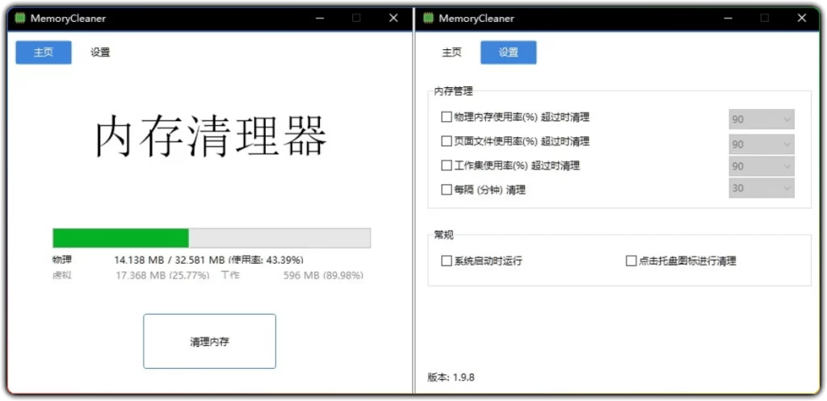Minimize the left MemoryCleaner window
Viewport: 827px width, 401px height.
pos(320,18)
